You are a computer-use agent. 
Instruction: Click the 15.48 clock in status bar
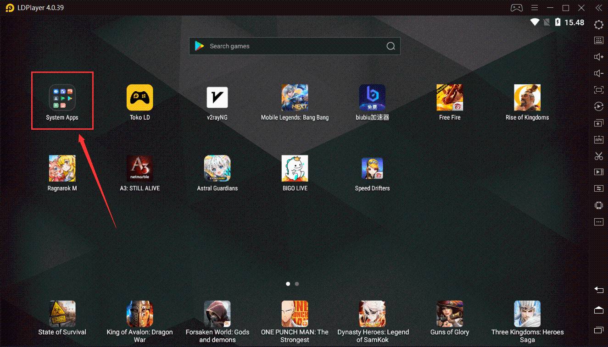coord(574,22)
